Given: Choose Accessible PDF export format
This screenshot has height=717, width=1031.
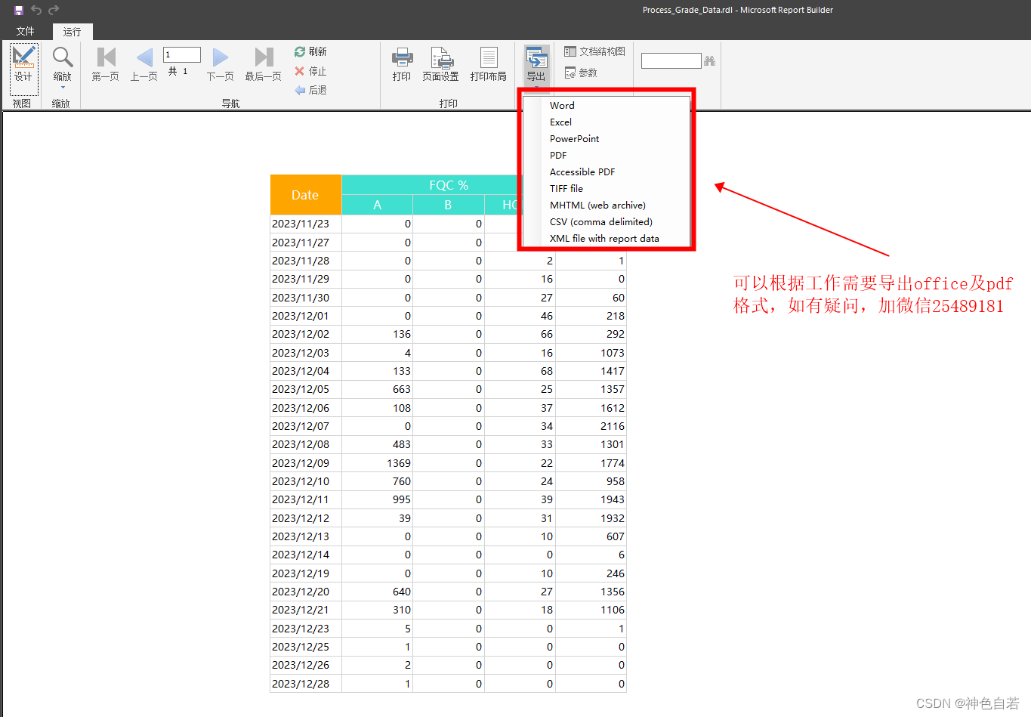Looking at the screenshot, I should click(607, 172).
